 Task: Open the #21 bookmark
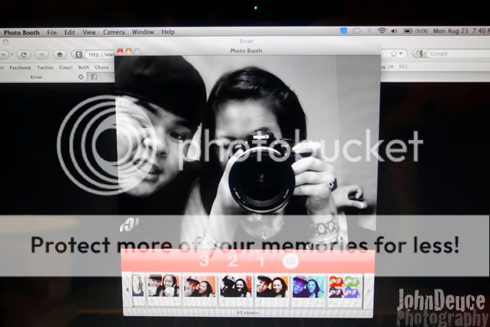[403, 66]
